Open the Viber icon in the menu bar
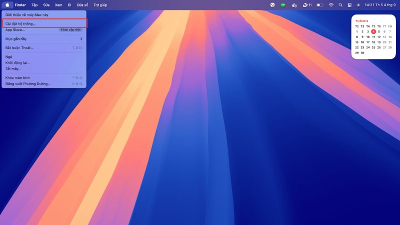The height and width of the screenshot is (225, 400). [x=272, y=4]
